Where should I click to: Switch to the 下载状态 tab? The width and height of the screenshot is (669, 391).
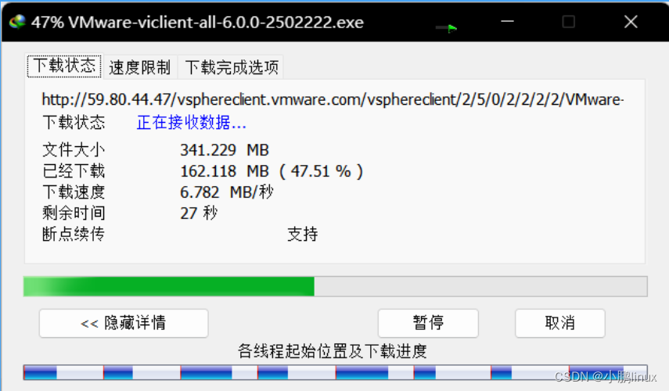tap(64, 66)
